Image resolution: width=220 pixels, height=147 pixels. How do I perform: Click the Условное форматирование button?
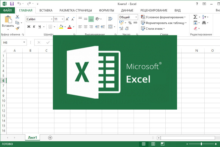[163, 17]
